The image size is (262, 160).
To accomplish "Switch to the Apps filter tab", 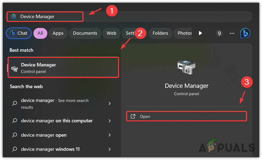I will [58, 33].
